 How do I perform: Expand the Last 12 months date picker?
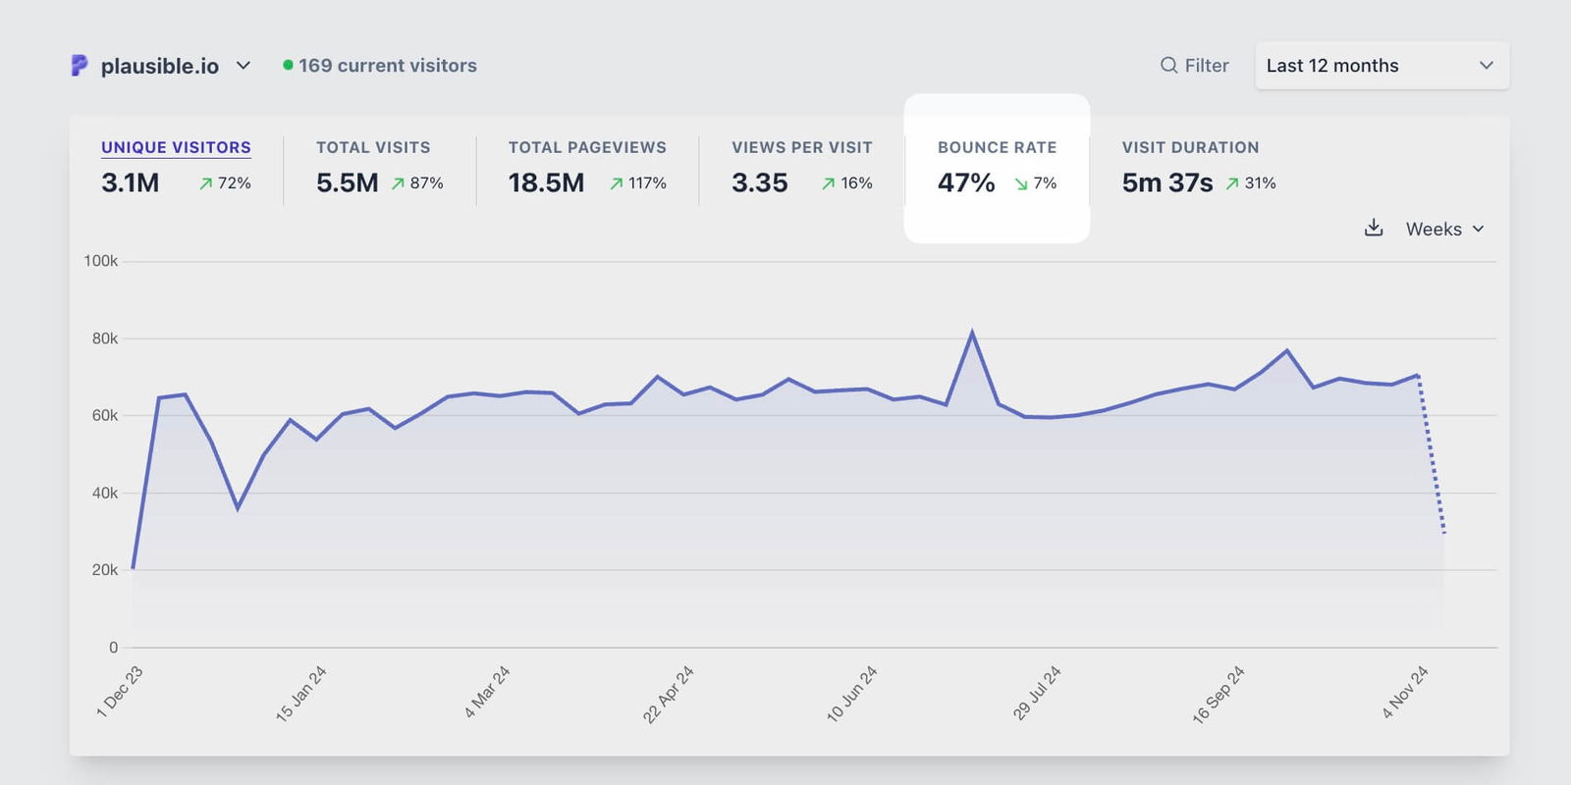[1381, 66]
